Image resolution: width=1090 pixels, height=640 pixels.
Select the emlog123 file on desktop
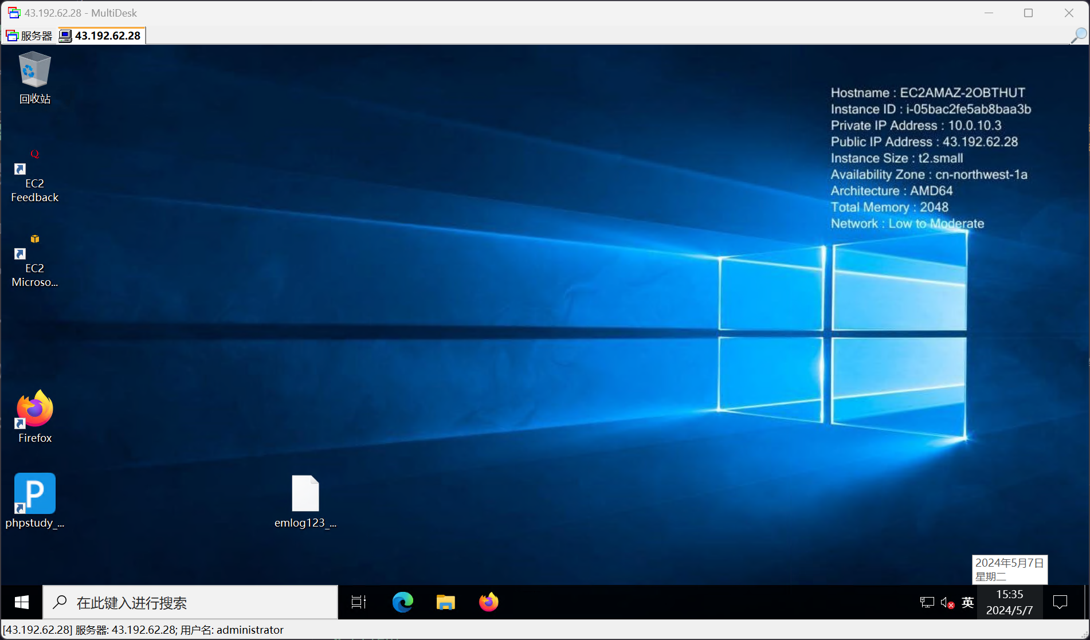pyautogui.click(x=305, y=501)
